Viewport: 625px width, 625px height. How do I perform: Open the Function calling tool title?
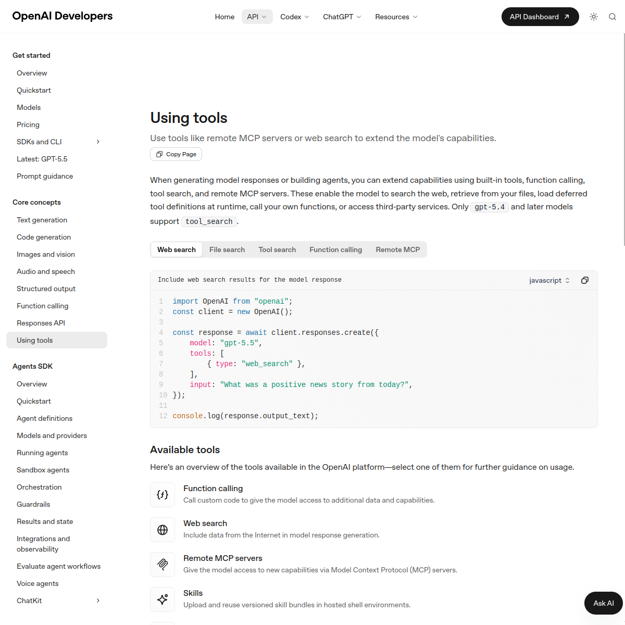tap(213, 489)
